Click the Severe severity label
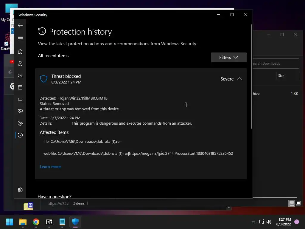Screen dimensions: 305x229 (x=227, y=79)
